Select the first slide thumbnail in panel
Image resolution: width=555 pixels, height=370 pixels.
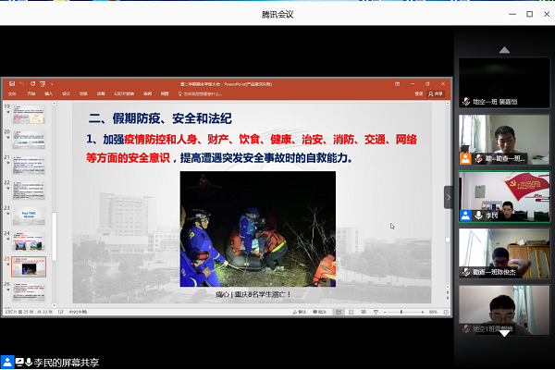31,112
